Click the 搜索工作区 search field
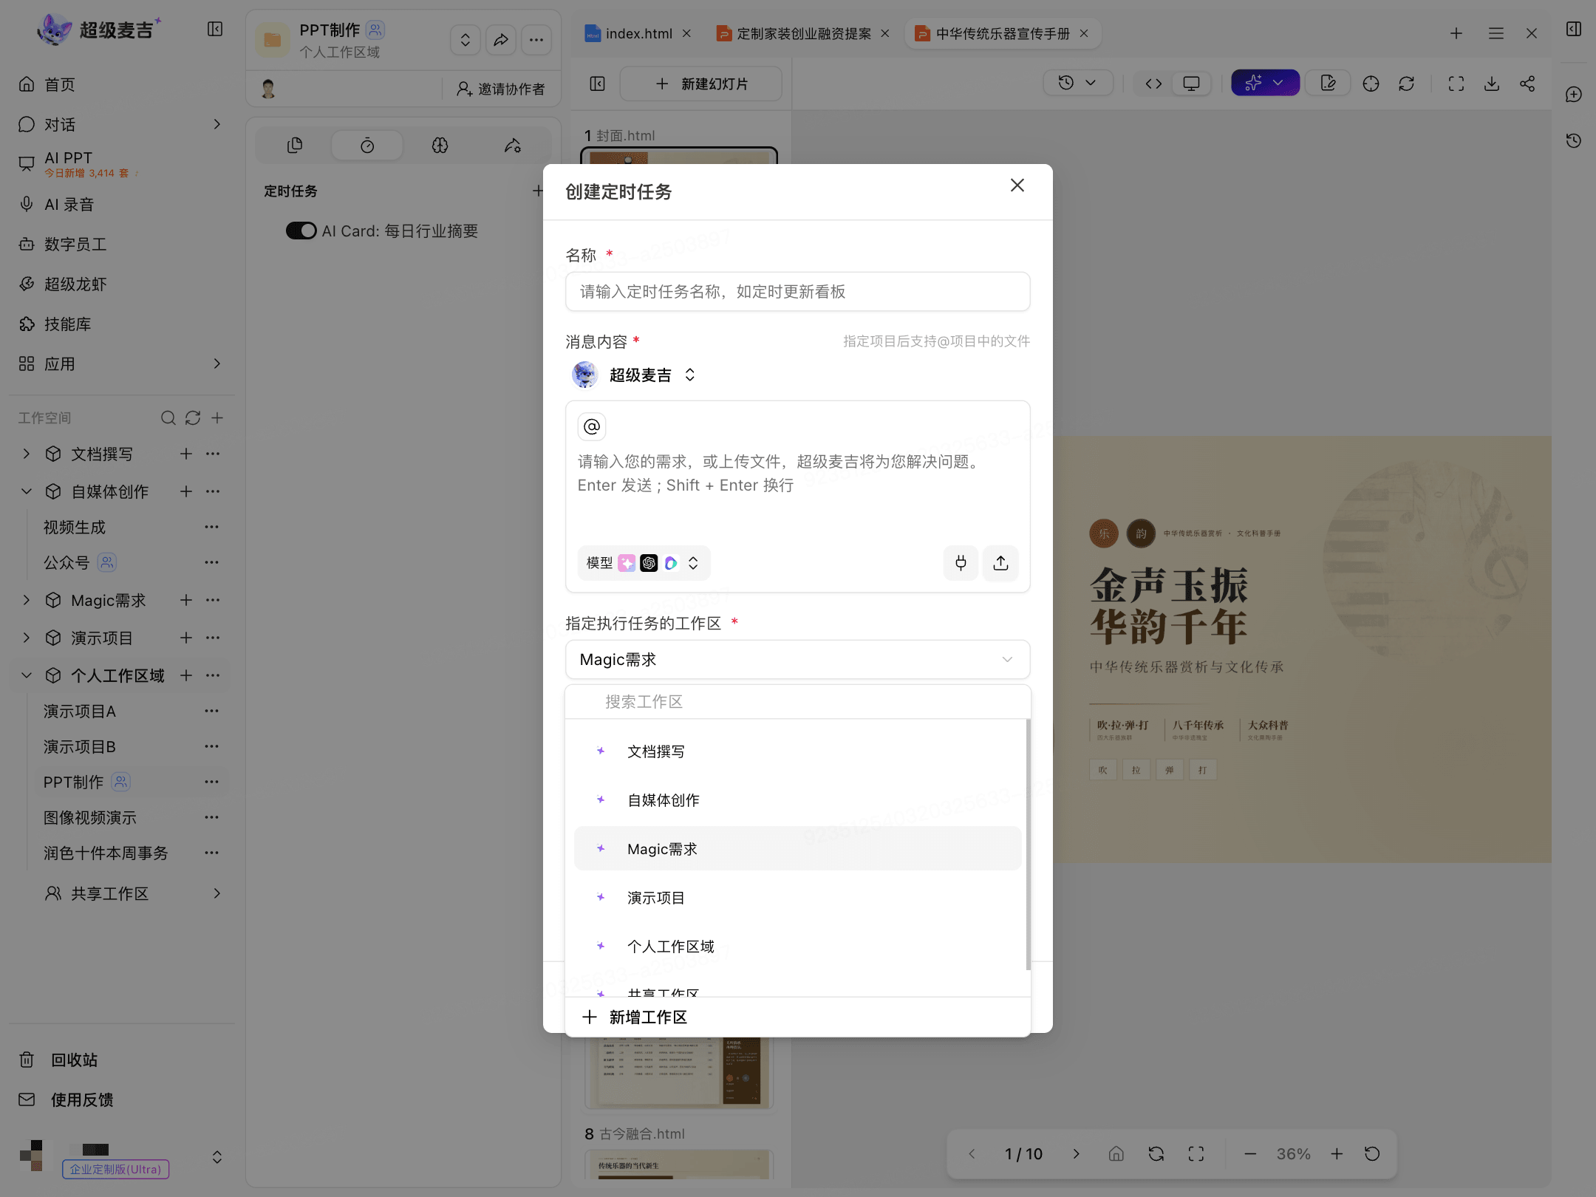This screenshot has width=1596, height=1197. 797,701
